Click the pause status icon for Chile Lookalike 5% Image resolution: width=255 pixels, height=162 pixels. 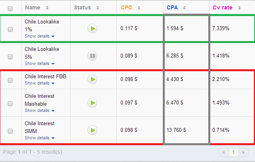tap(92, 56)
